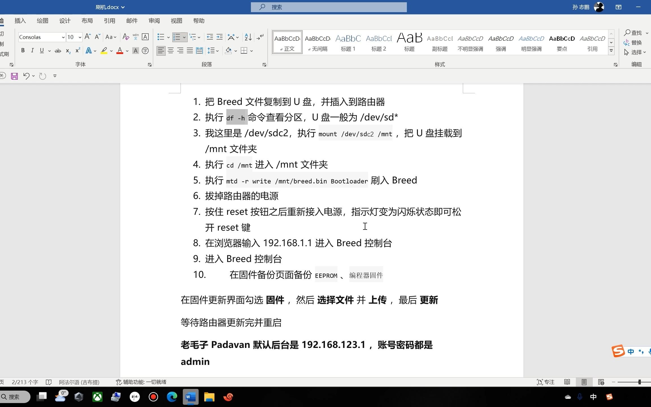Open word count 2/213 个字 status
This screenshot has height=407, width=651.
25,382
